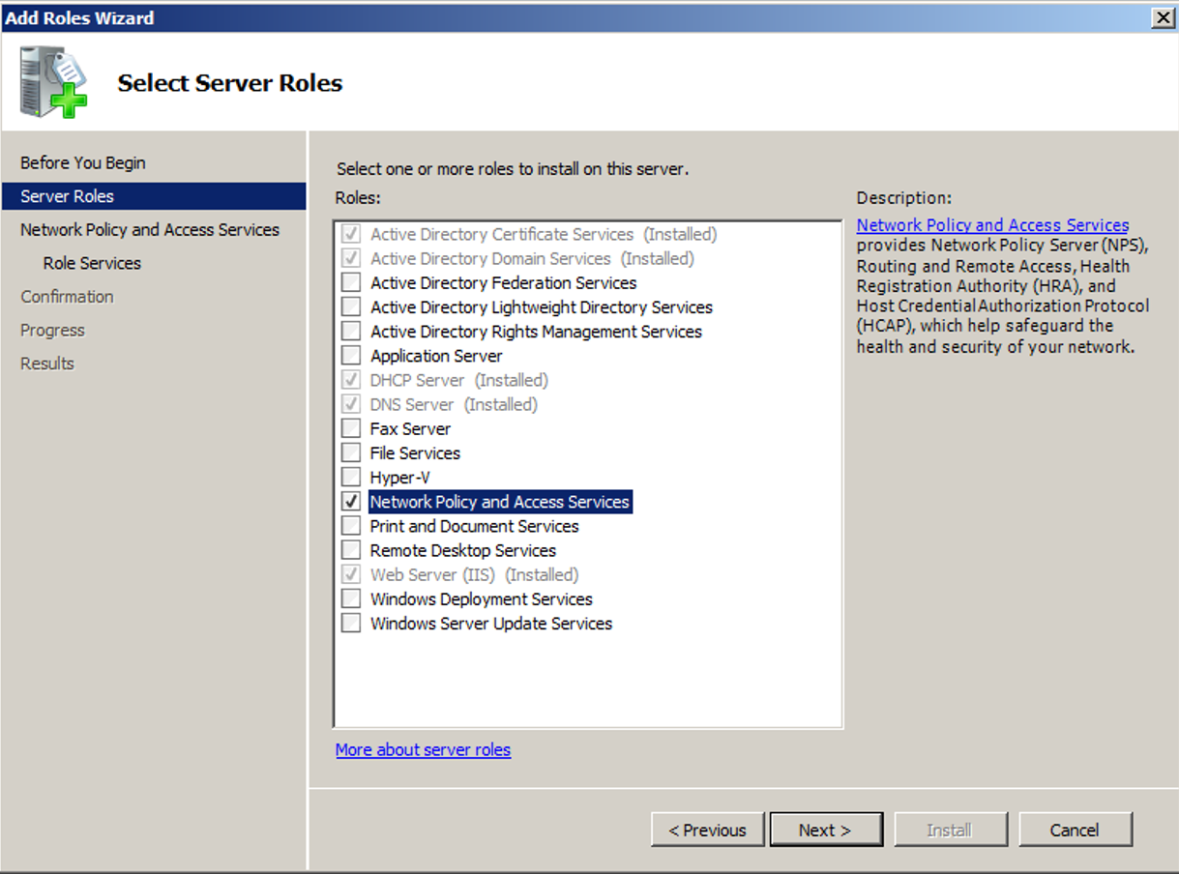Select the Windows Deployment Services label
The image size is (1179, 874).
481,599
